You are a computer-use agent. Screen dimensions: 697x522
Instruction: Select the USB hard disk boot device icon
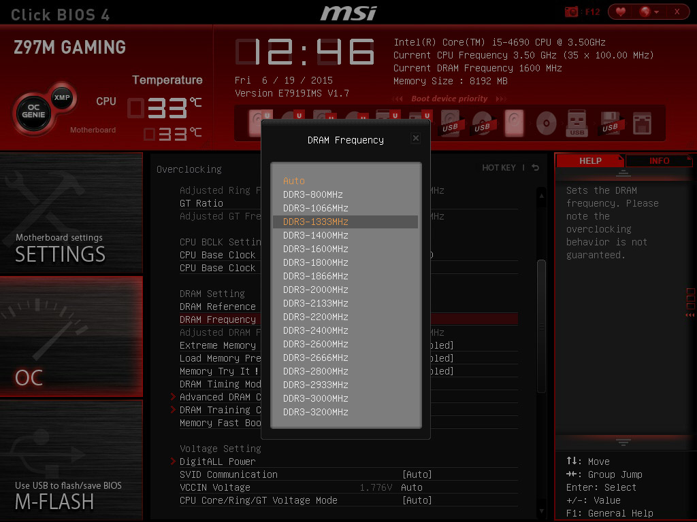[x=450, y=124]
